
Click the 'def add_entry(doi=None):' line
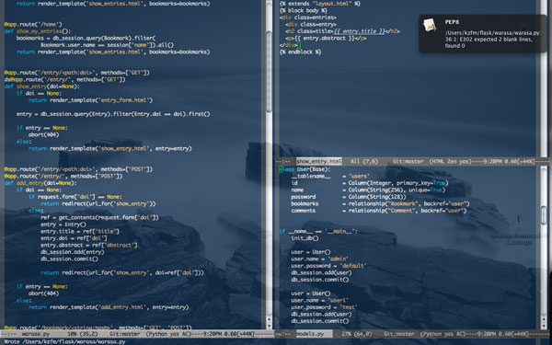40,183
